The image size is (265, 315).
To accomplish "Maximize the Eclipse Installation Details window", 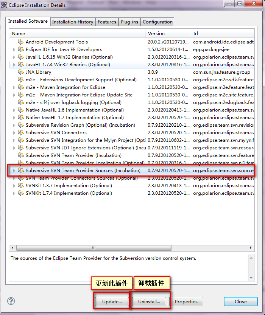I will (x=240, y=4).
